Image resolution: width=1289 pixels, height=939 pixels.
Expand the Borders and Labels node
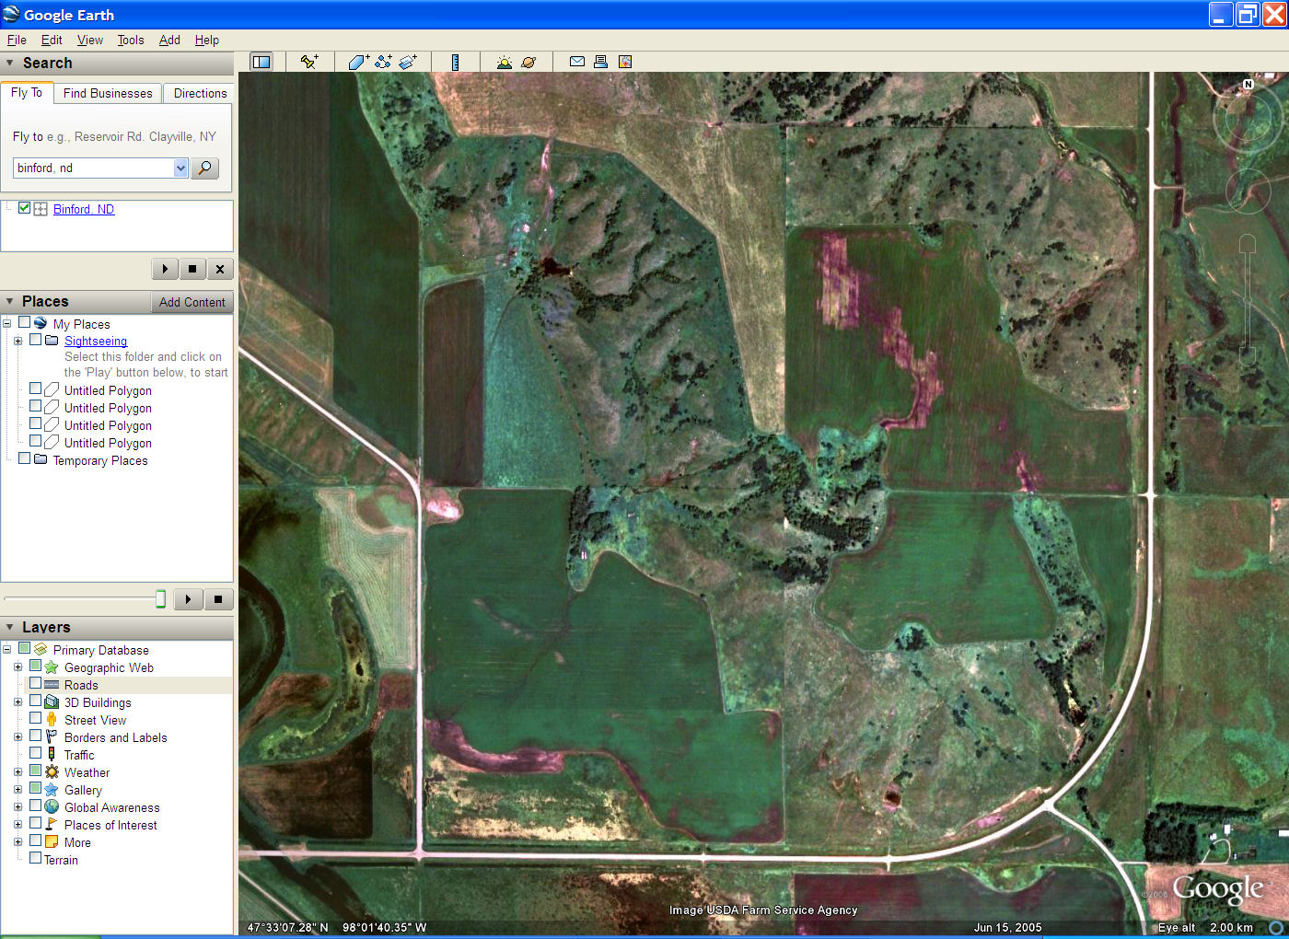pyautogui.click(x=17, y=737)
